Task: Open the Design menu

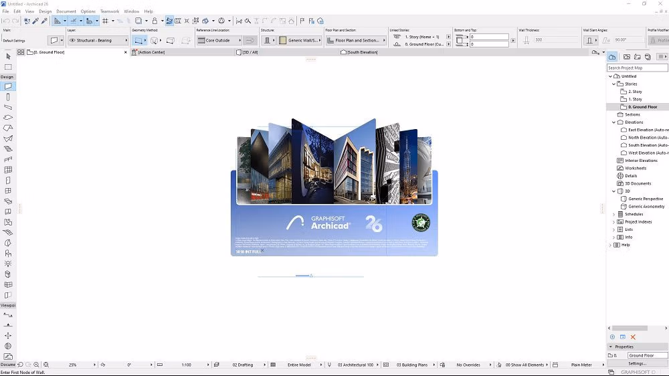Action: point(45,11)
